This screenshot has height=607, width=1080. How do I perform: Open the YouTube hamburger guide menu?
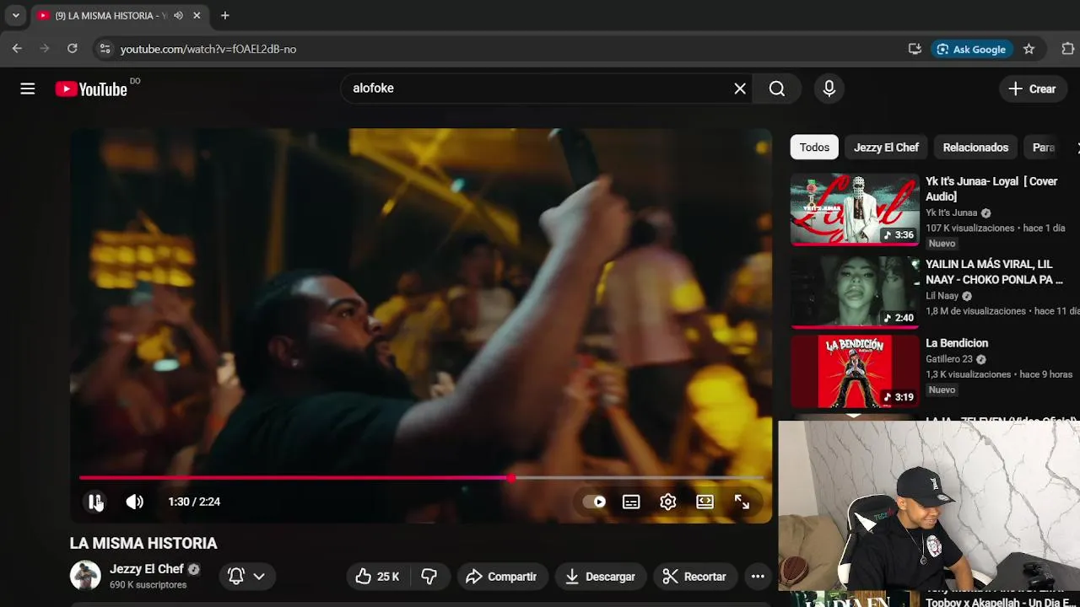28,89
